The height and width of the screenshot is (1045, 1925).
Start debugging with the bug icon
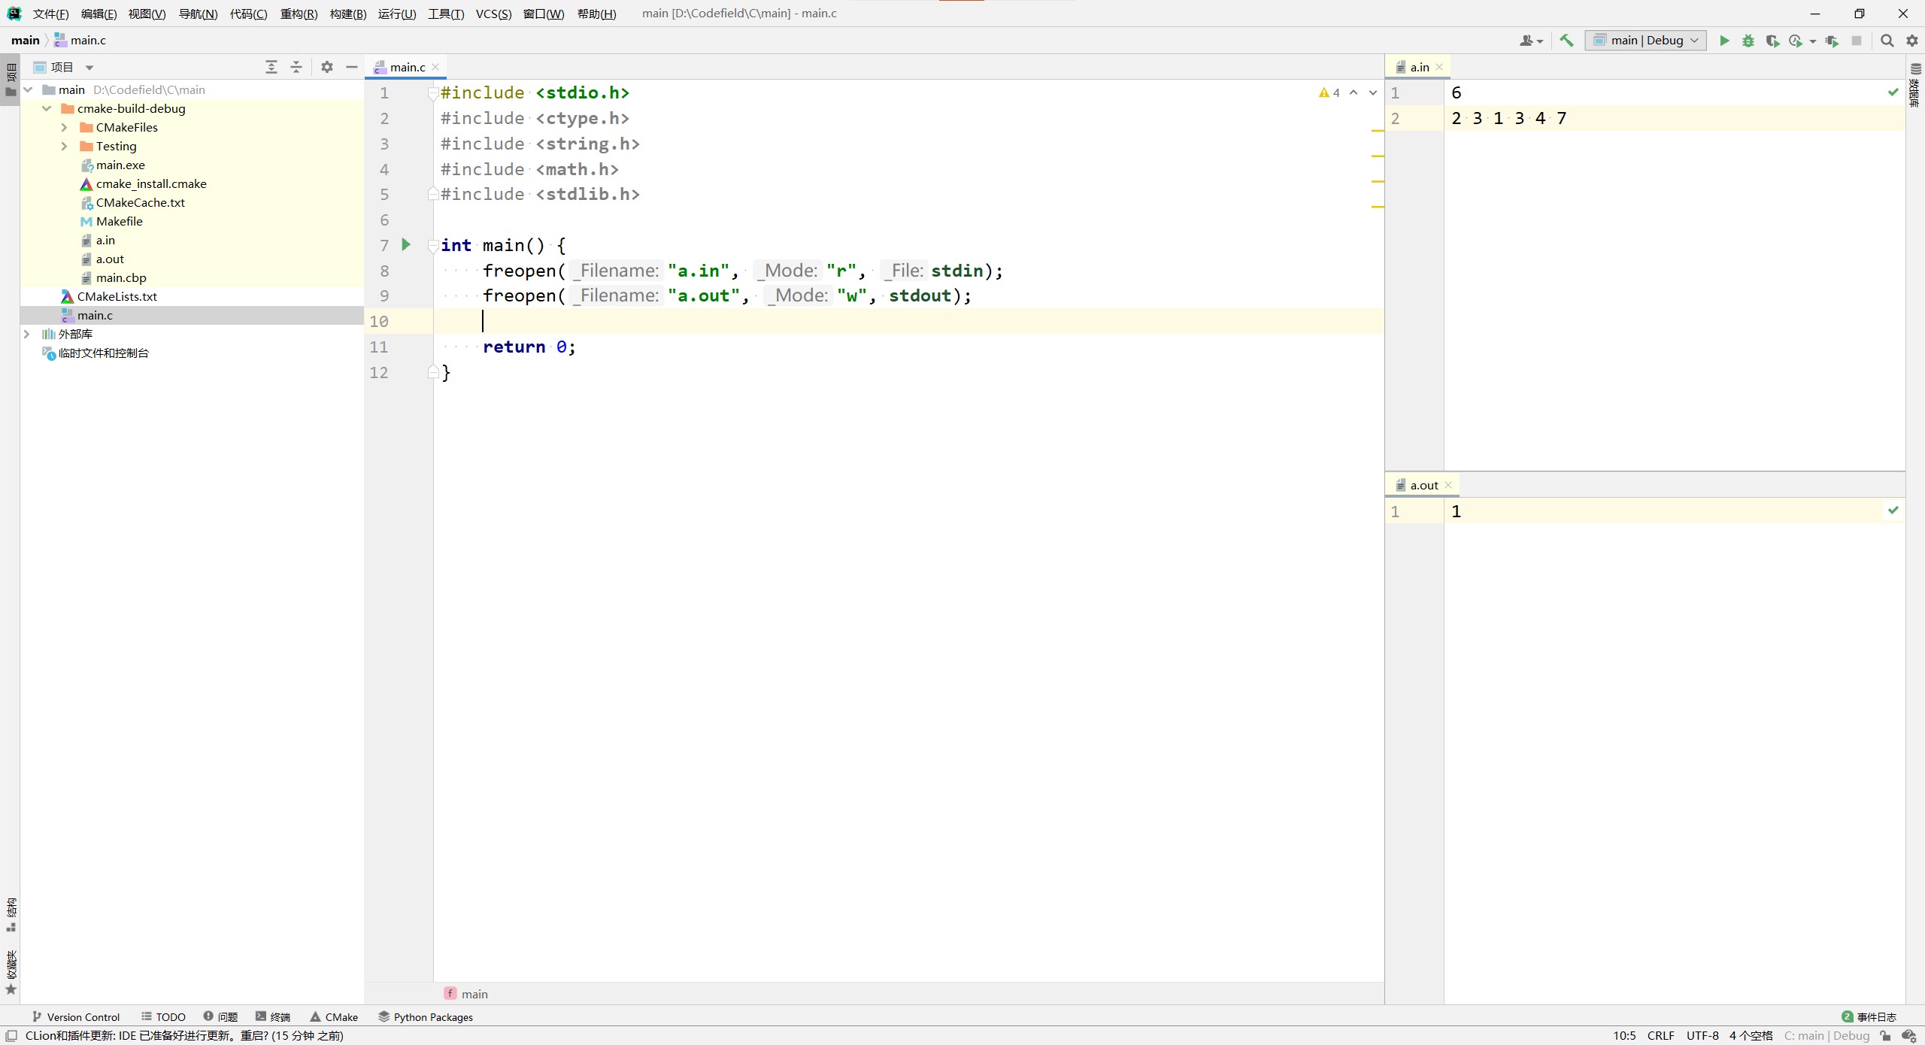pyautogui.click(x=1748, y=41)
